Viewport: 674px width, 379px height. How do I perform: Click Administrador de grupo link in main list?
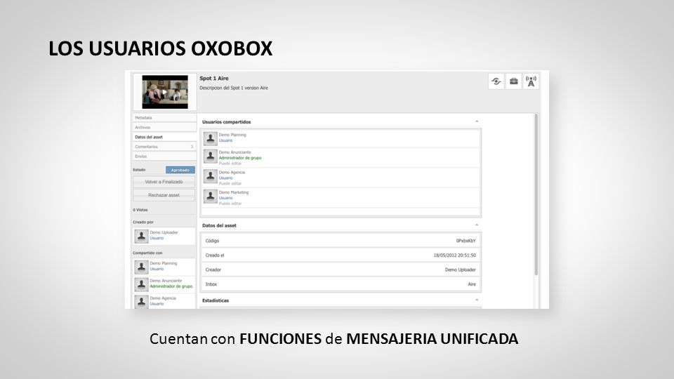tap(240, 158)
